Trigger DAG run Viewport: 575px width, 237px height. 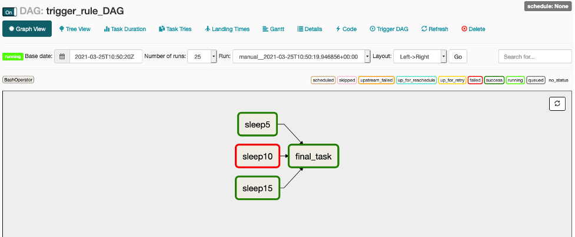(389, 29)
